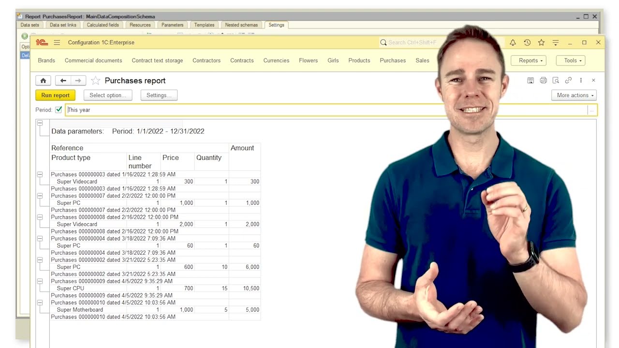Toggle the Period checkbox

59,110
